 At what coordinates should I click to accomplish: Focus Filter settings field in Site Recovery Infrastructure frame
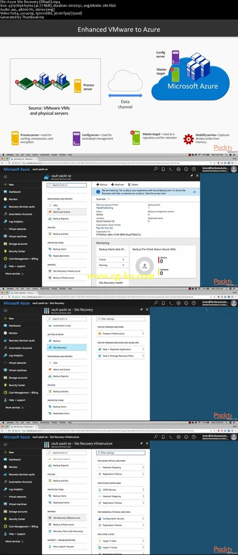120,453
